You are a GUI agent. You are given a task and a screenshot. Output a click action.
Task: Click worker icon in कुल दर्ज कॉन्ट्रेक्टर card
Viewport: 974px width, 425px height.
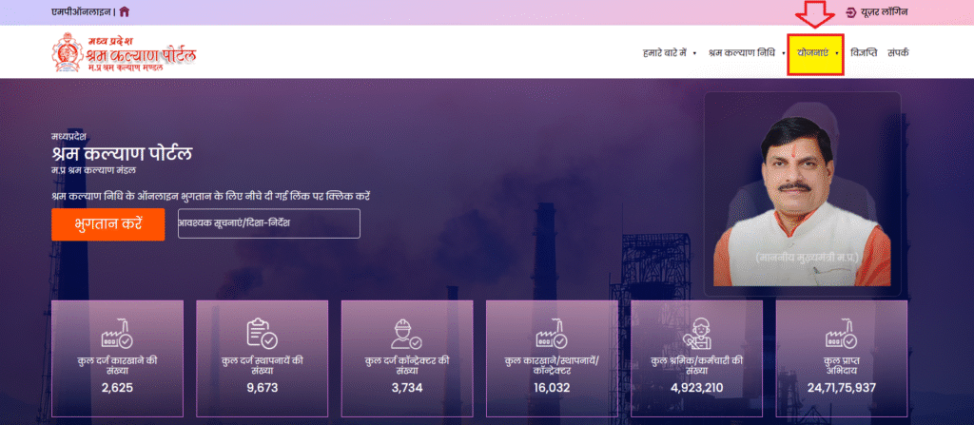point(406,335)
